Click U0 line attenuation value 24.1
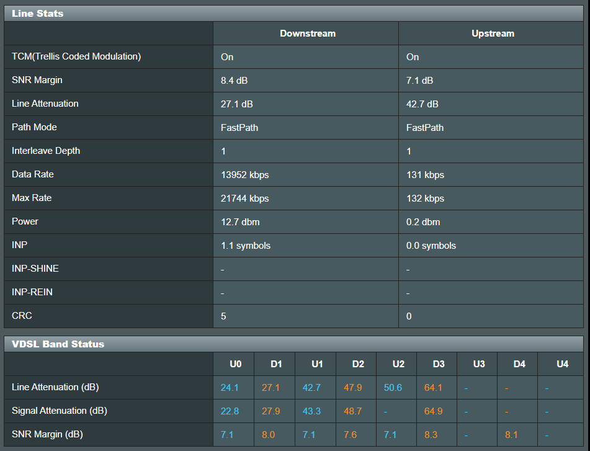The image size is (590, 451). [x=230, y=388]
